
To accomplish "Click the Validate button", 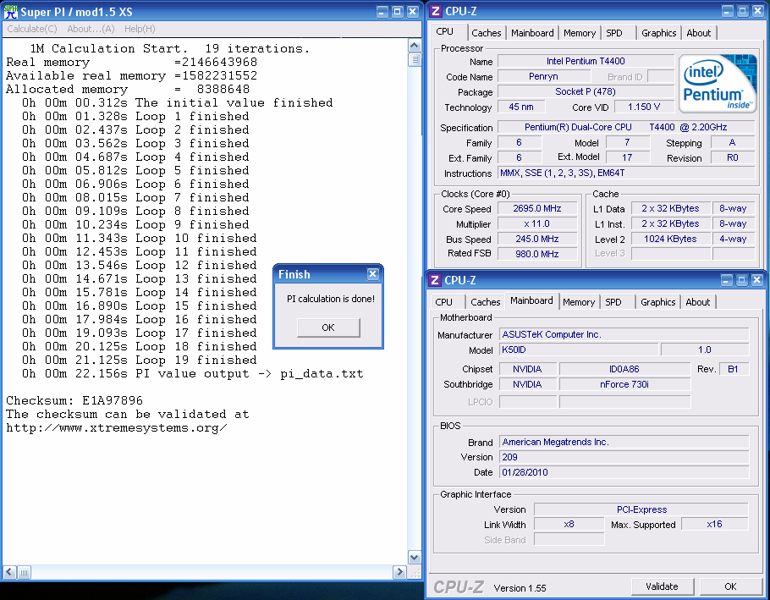I will tap(662, 586).
